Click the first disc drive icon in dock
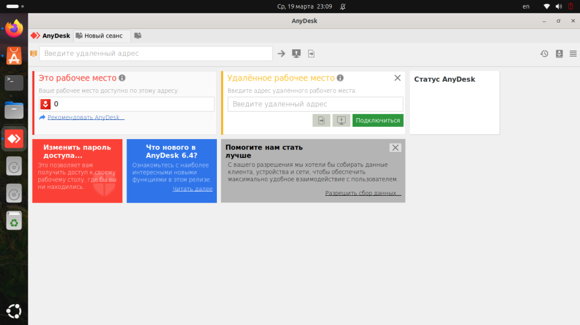580x325 pixels. 14,167
